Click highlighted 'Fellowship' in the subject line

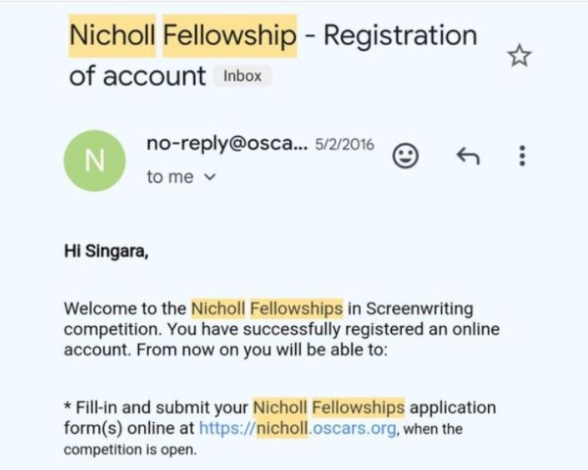point(229,36)
